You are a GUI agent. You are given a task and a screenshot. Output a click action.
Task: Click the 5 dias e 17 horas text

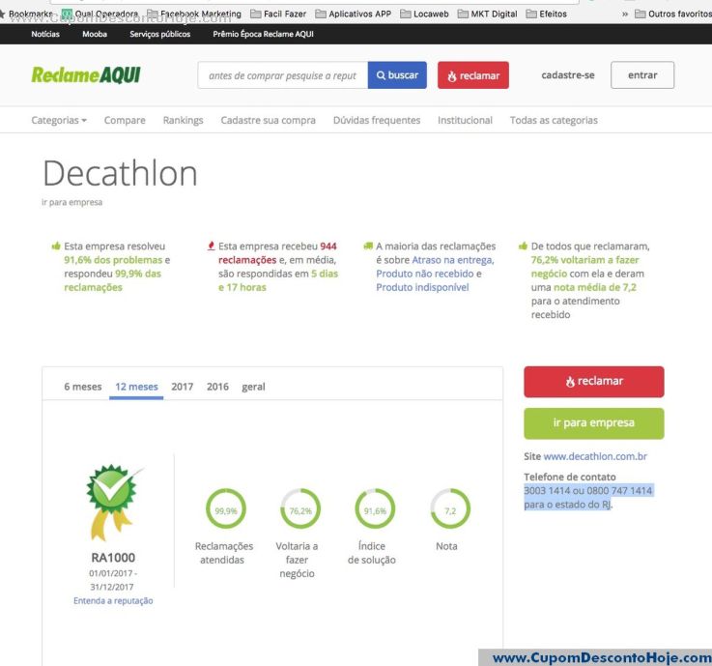click(278, 280)
